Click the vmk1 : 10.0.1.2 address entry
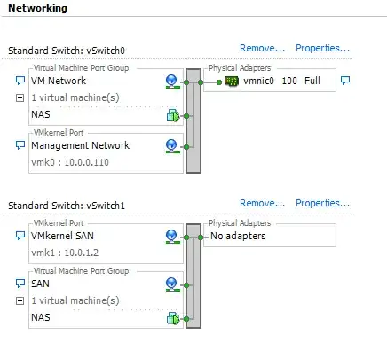Viewport: 387px width, 358px height. [x=65, y=253]
